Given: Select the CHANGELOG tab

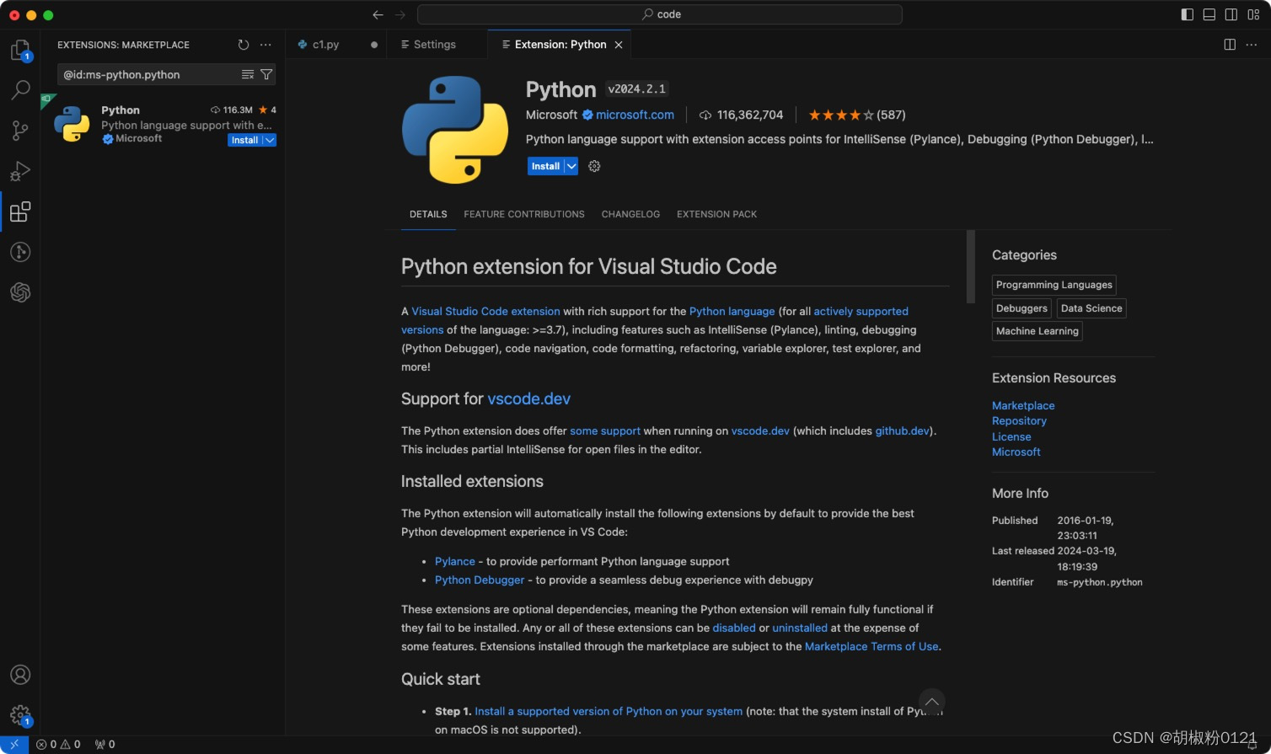Looking at the screenshot, I should [x=630, y=214].
